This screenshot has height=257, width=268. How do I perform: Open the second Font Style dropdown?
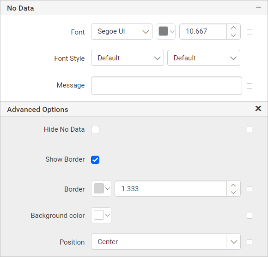click(204, 58)
